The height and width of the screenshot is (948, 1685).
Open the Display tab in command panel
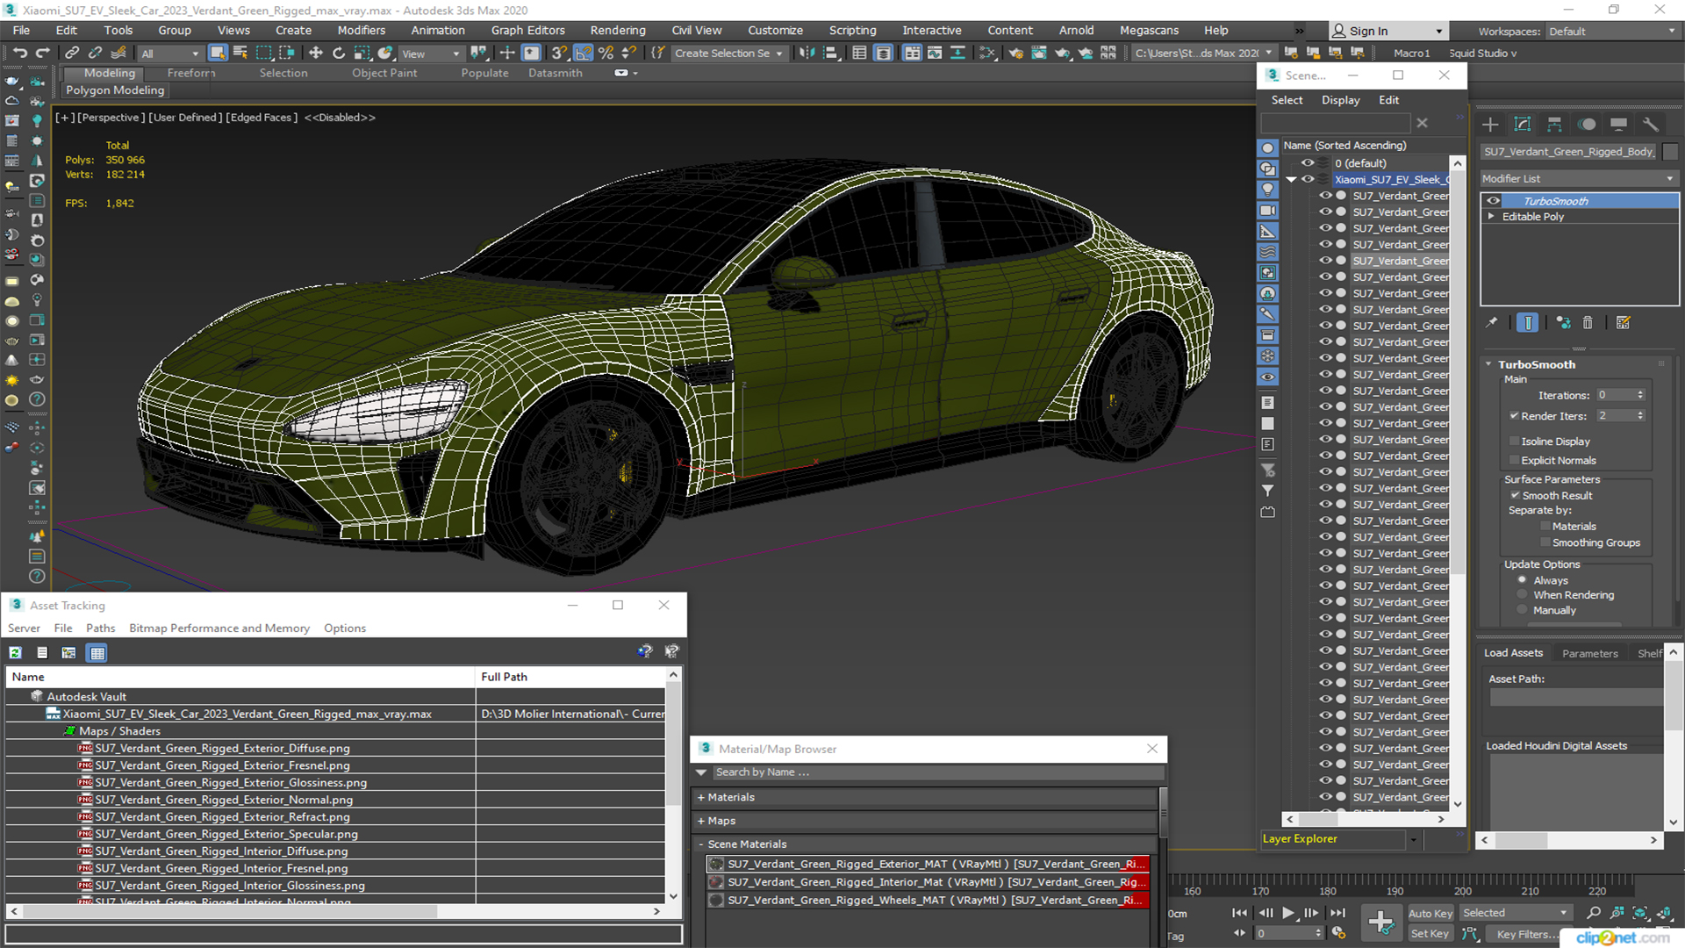(x=1619, y=124)
